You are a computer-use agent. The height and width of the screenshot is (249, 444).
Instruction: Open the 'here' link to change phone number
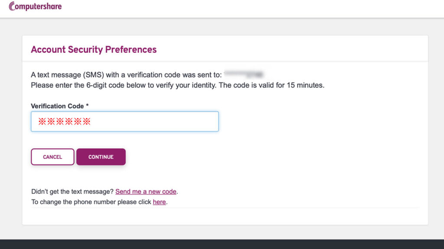pos(159,202)
